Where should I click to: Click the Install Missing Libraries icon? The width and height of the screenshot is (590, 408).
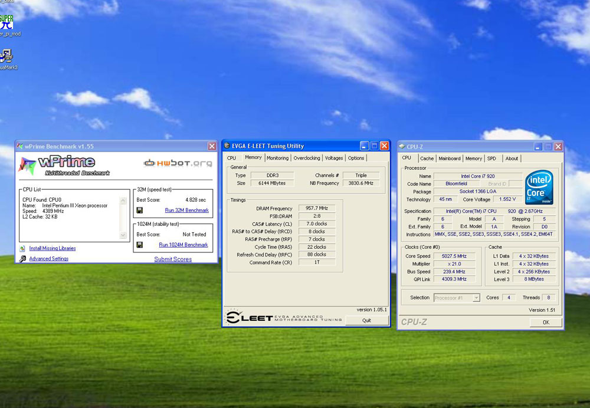coord(22,249)
